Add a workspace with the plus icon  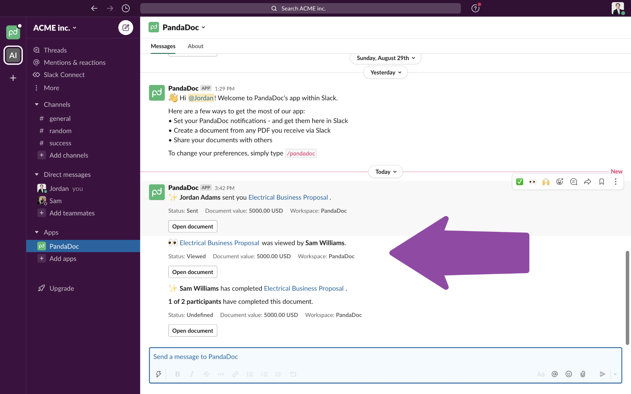13,78
